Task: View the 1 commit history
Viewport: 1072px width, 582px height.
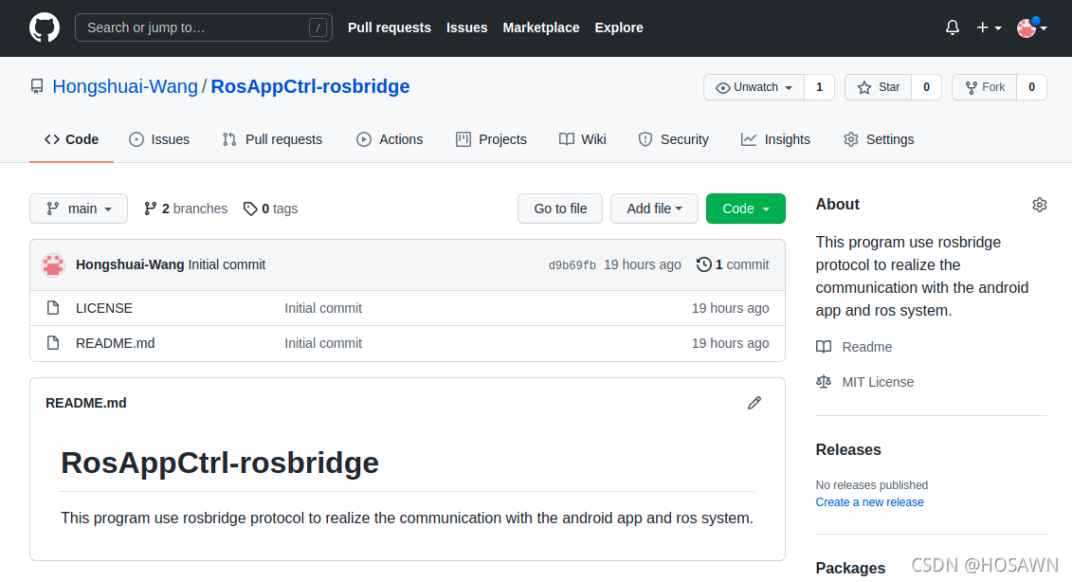Action: pos(733,264)
